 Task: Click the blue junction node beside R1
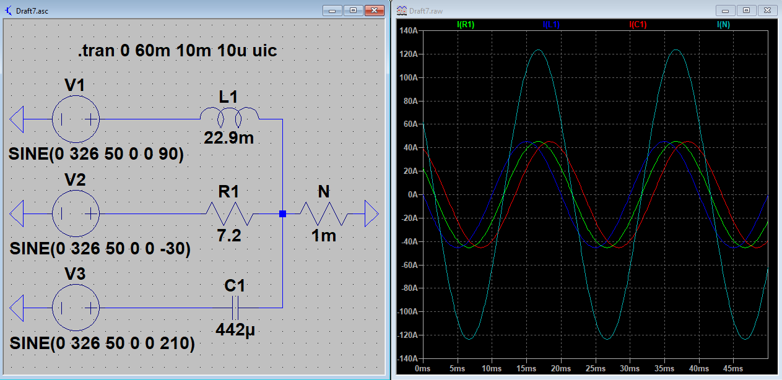(x=282, y=214)
